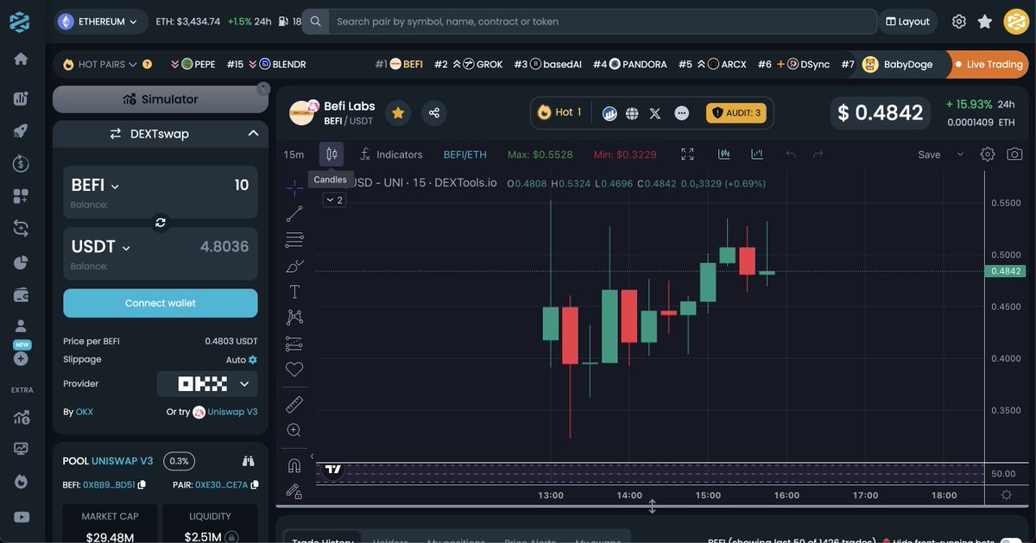1036x543 pixels.
Task: Open the rocket launch sidebar icon
Action: coord(21,131)
